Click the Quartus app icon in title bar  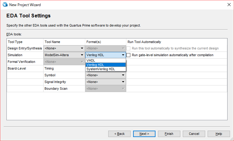click(5, 5)
